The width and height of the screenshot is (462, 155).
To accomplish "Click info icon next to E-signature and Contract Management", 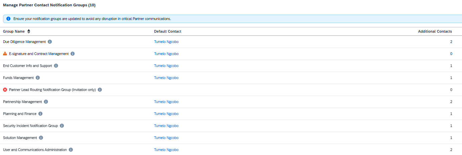I will (x=73, y=54).
